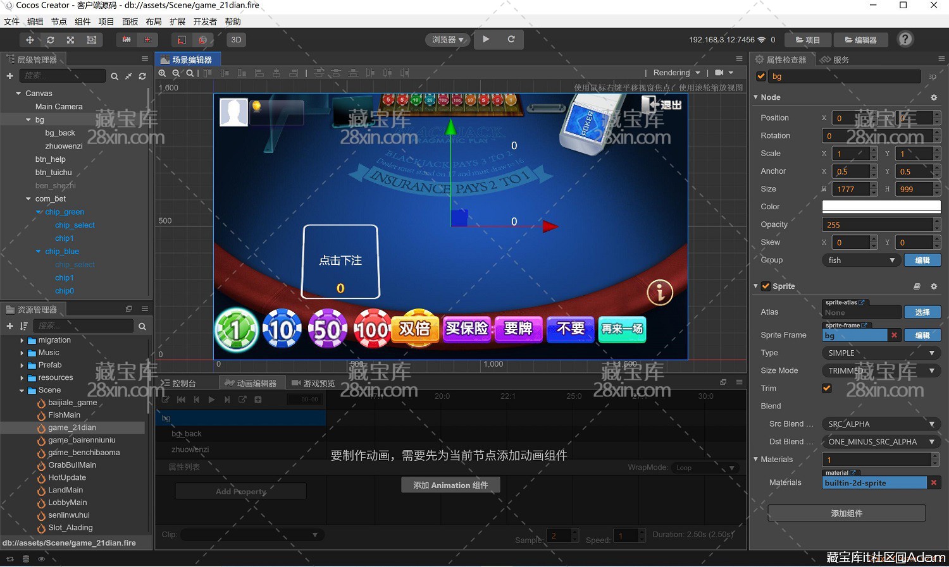The height and width of the screenshot is (567, 949).
Task: Open the Size Mode TRIMMED dropdown
Action: pyautogui.click(x=881, y=371)
